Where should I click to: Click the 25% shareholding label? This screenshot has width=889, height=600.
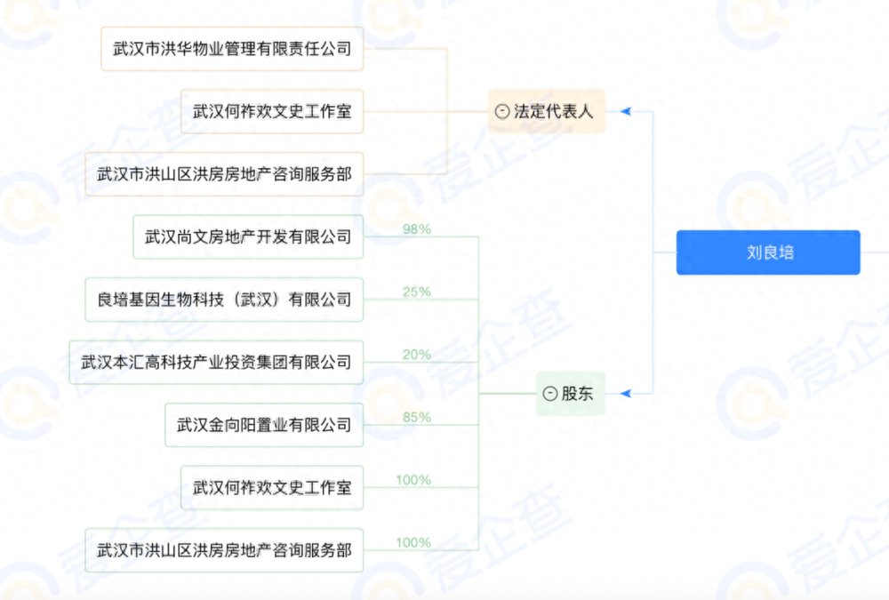[x=417, y=292]
